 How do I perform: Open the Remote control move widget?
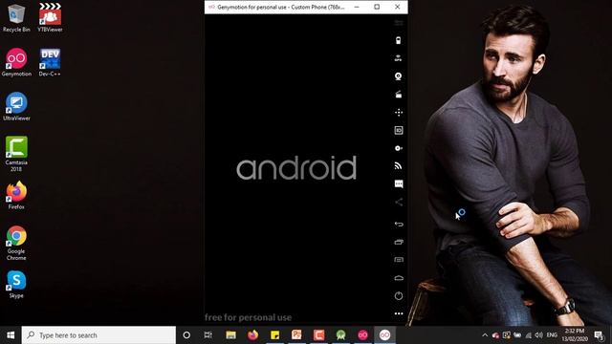pos(399,113)
